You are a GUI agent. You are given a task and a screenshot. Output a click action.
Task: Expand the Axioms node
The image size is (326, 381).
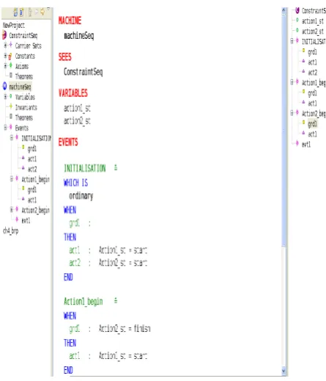(5, 66)
